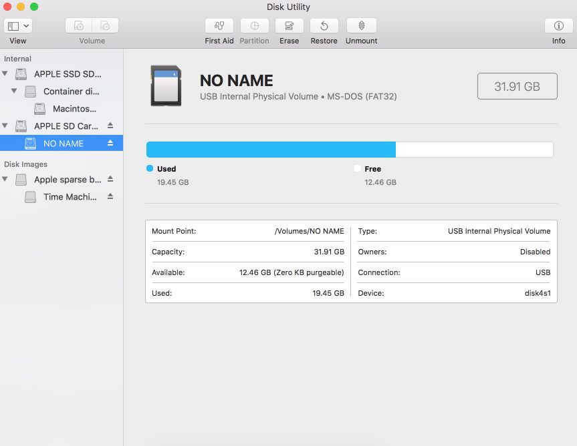The image size is (577, 446).
Task: Select the NO NAME volume row
Action: coord(62,144)
